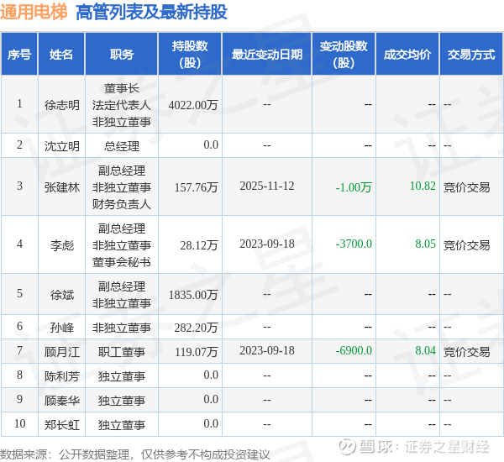
Task: Select the name 陈利芳
Action: pos(61,376)
